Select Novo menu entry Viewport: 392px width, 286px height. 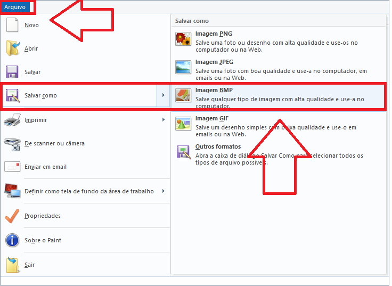point(85,25)
